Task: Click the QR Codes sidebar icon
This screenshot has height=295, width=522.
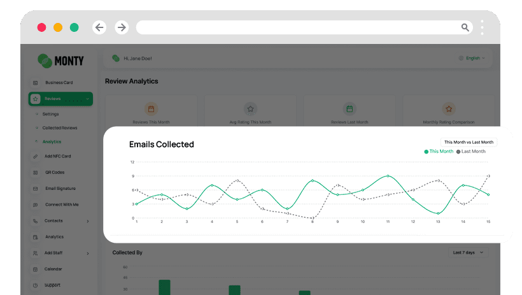Action: [x=35, y=173]
